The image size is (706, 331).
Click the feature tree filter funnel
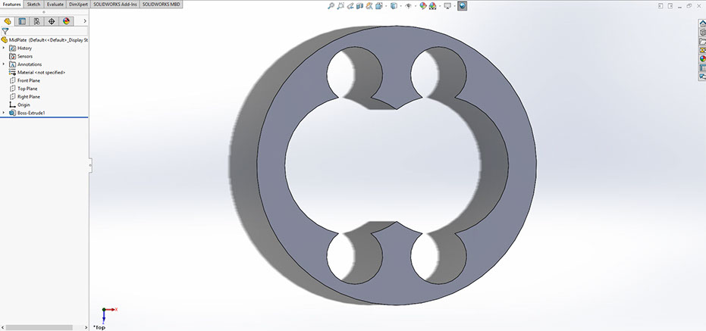point(5,31)
